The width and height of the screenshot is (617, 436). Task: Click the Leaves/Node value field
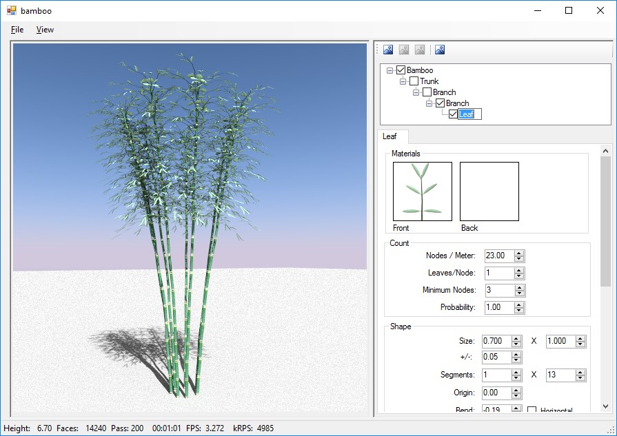[x=499, y=273]
